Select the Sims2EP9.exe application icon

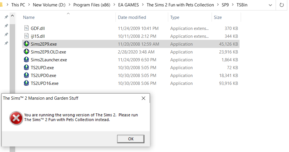(x=26, y=44)
